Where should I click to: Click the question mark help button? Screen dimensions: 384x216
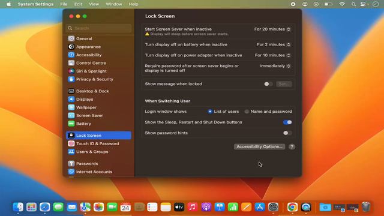(x=292, y=146)
